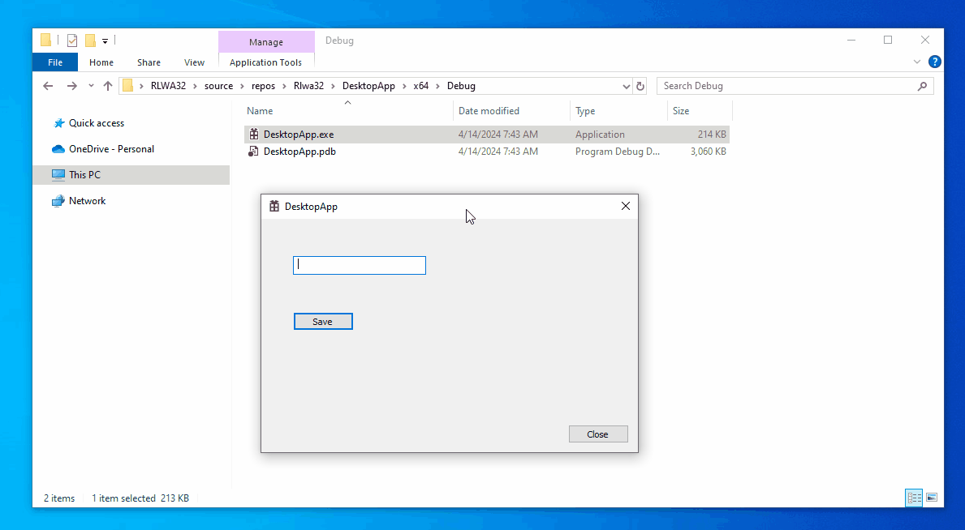Click the DesktopApp window title bar icon
The image size is (965, 530).
tap(273, 206)
